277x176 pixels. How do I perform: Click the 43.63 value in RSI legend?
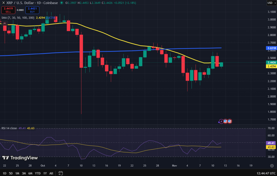point(31,128)
